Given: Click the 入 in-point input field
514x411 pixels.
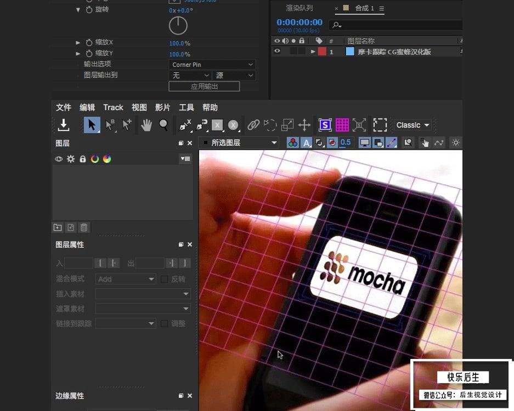Looking at the screenshot, I should point(78,263).
